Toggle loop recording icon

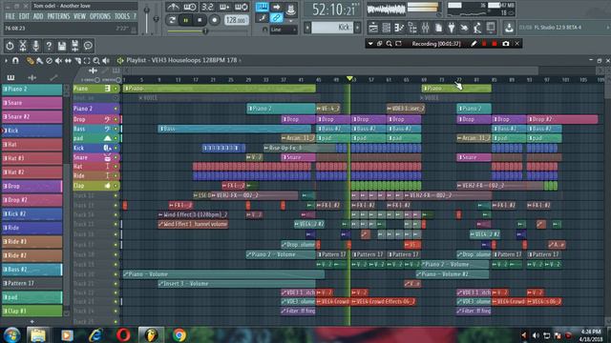(x=242, y=7)
